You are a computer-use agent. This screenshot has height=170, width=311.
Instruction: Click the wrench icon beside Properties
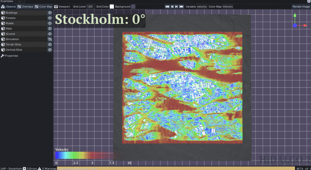pyautogui.click(x=2, y=56)
